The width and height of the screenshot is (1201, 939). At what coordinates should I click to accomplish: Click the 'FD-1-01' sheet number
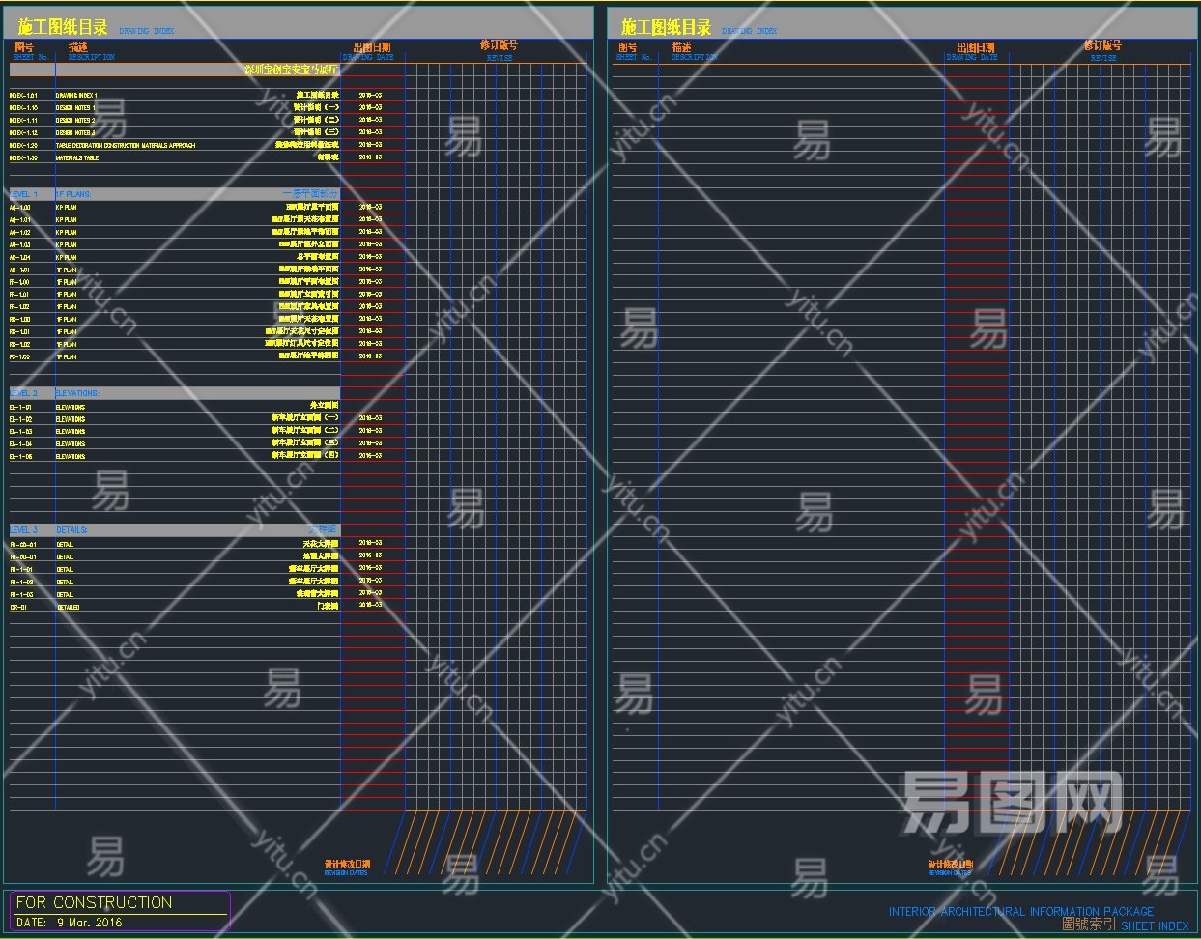coord(23,570)
